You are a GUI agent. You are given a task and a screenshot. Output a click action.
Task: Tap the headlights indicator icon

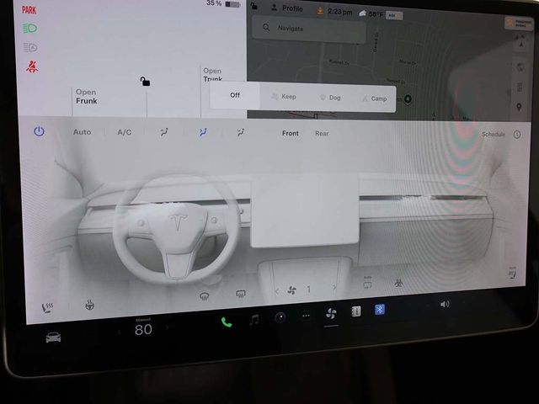(x=30, y=28)
